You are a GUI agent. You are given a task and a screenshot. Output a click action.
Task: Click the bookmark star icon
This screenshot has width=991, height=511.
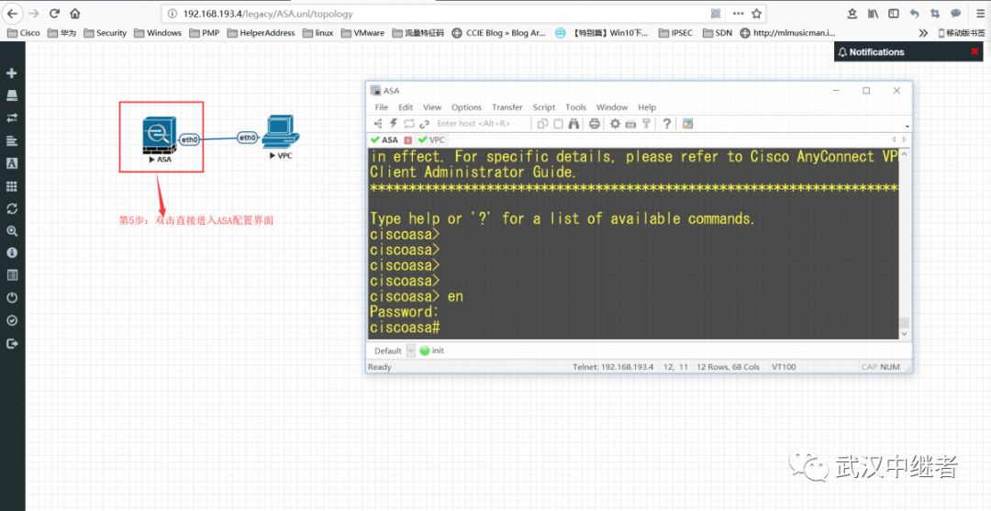click(756, 13)
